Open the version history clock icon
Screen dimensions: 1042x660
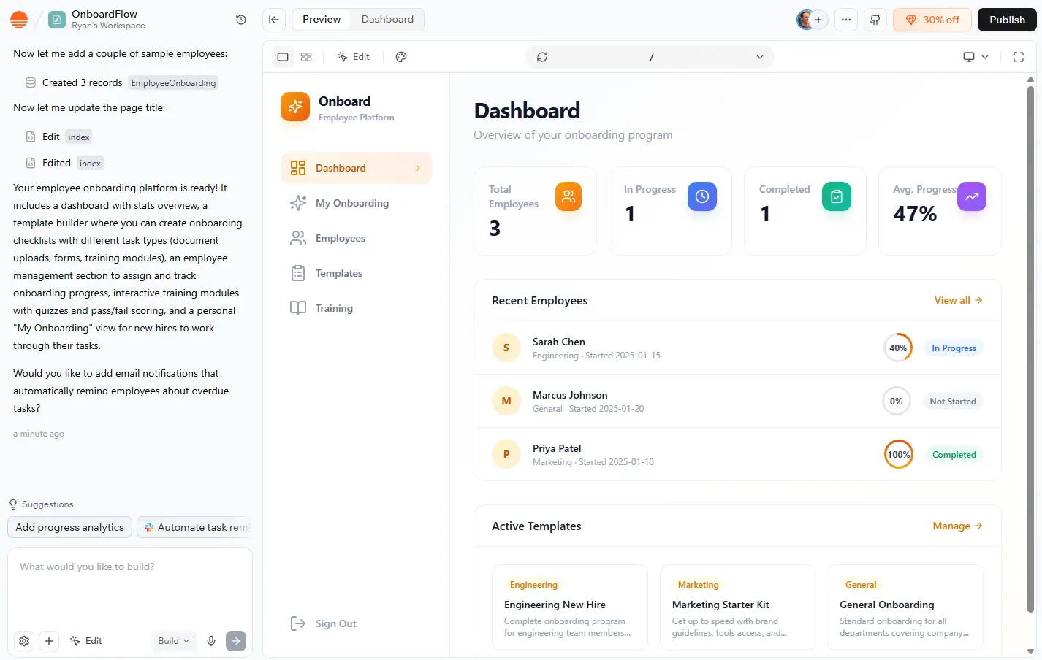pos(241,20)
